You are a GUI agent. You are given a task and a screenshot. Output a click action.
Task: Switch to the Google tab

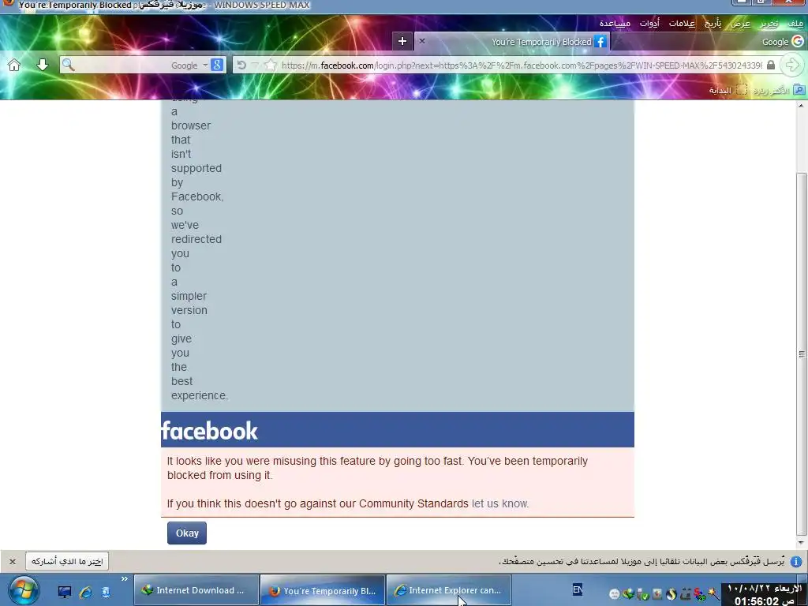coord(711,42)
